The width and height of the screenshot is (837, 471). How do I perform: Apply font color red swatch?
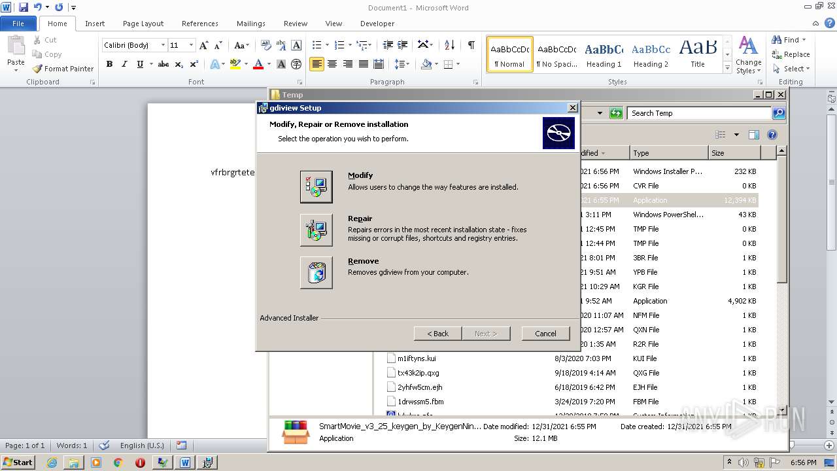(x=258, y=64)
